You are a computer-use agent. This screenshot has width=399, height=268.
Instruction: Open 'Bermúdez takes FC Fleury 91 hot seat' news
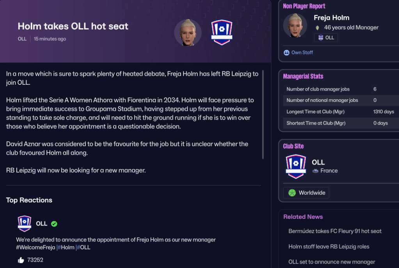point(335,231)
